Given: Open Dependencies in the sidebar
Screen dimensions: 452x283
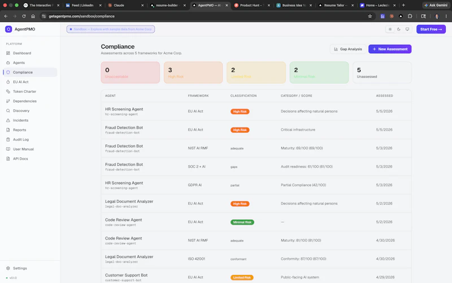Looking at the screenshot, I should click(24, 101).
